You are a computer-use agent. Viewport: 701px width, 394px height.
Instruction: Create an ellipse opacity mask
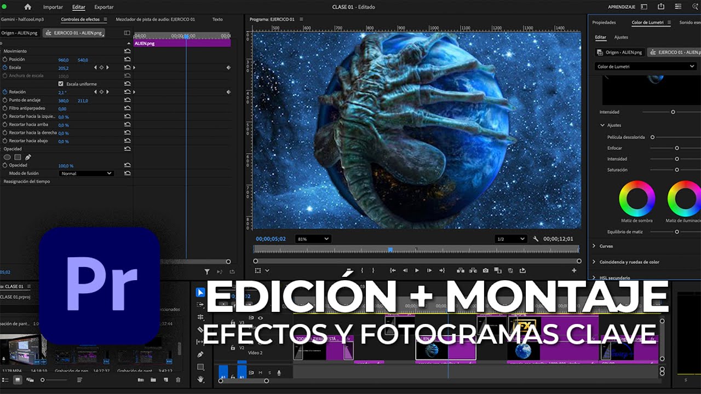click(x=7, y=157)
